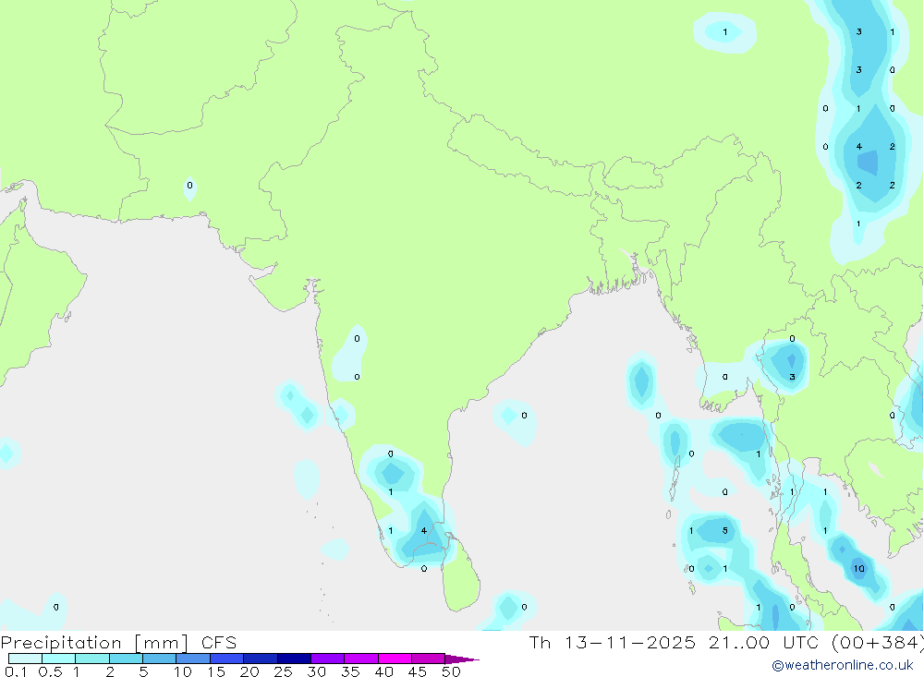Choose the 30–35 mm purple legend swatch

click(327, 659)
